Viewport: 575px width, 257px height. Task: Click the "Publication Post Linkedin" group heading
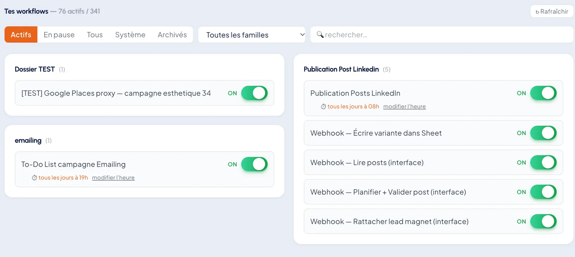pos(341,69)
